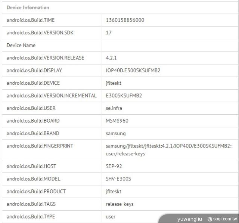Click the android.os.Build.PRODUCT label
The image size is (239, 223).
coord(36,191)
